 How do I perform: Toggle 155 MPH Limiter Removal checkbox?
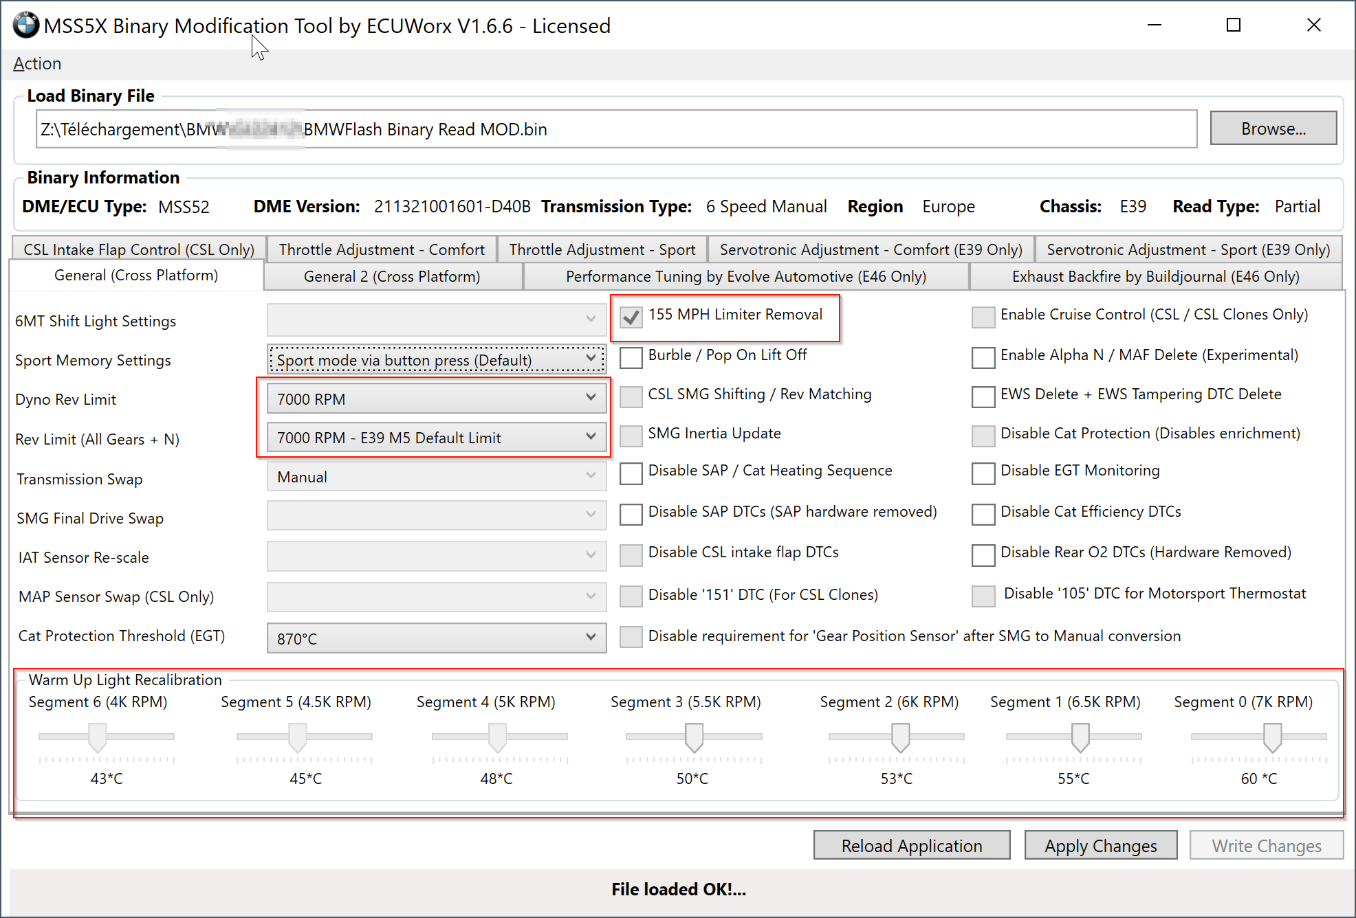pos(631,317)
